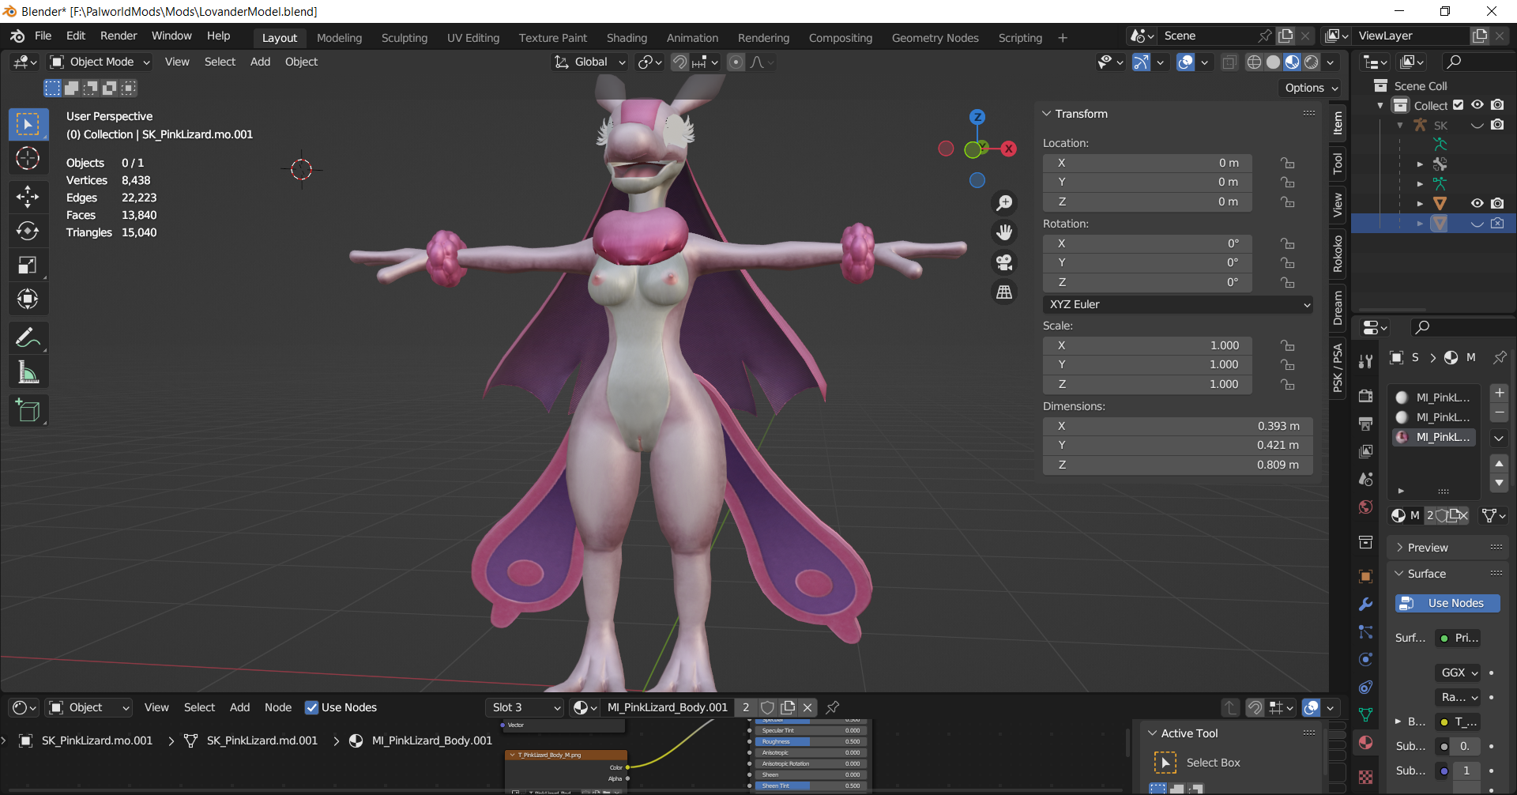Screen dimensions: 1517x795
Task: Toggle Collection exclude checkbox in outliner
Action: 1459,105
